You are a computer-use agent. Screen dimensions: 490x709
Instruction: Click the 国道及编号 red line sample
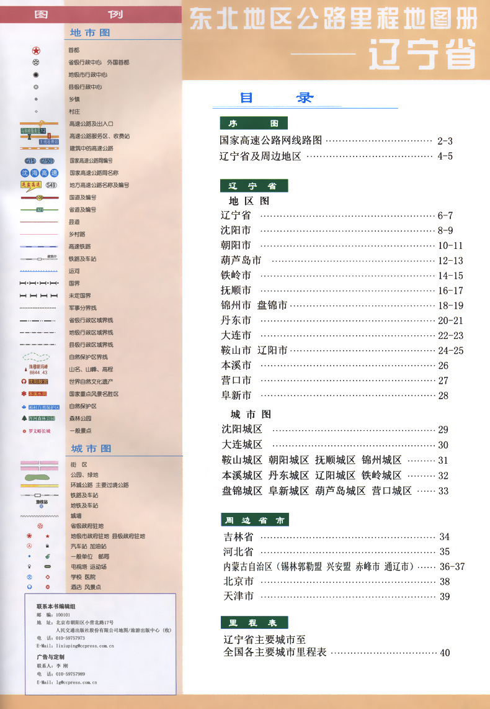39,197
